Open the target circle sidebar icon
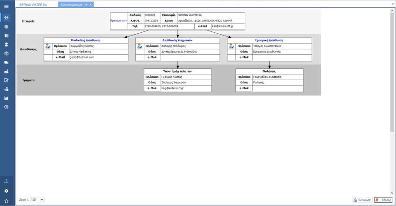Screen dimensions: 396x206 [6, 27]
